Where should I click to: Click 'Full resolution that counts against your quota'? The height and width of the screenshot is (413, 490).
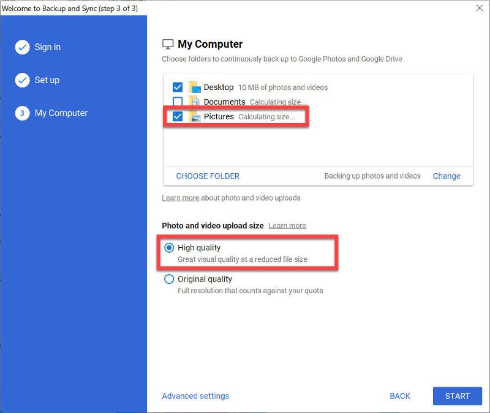click(251, 291)
